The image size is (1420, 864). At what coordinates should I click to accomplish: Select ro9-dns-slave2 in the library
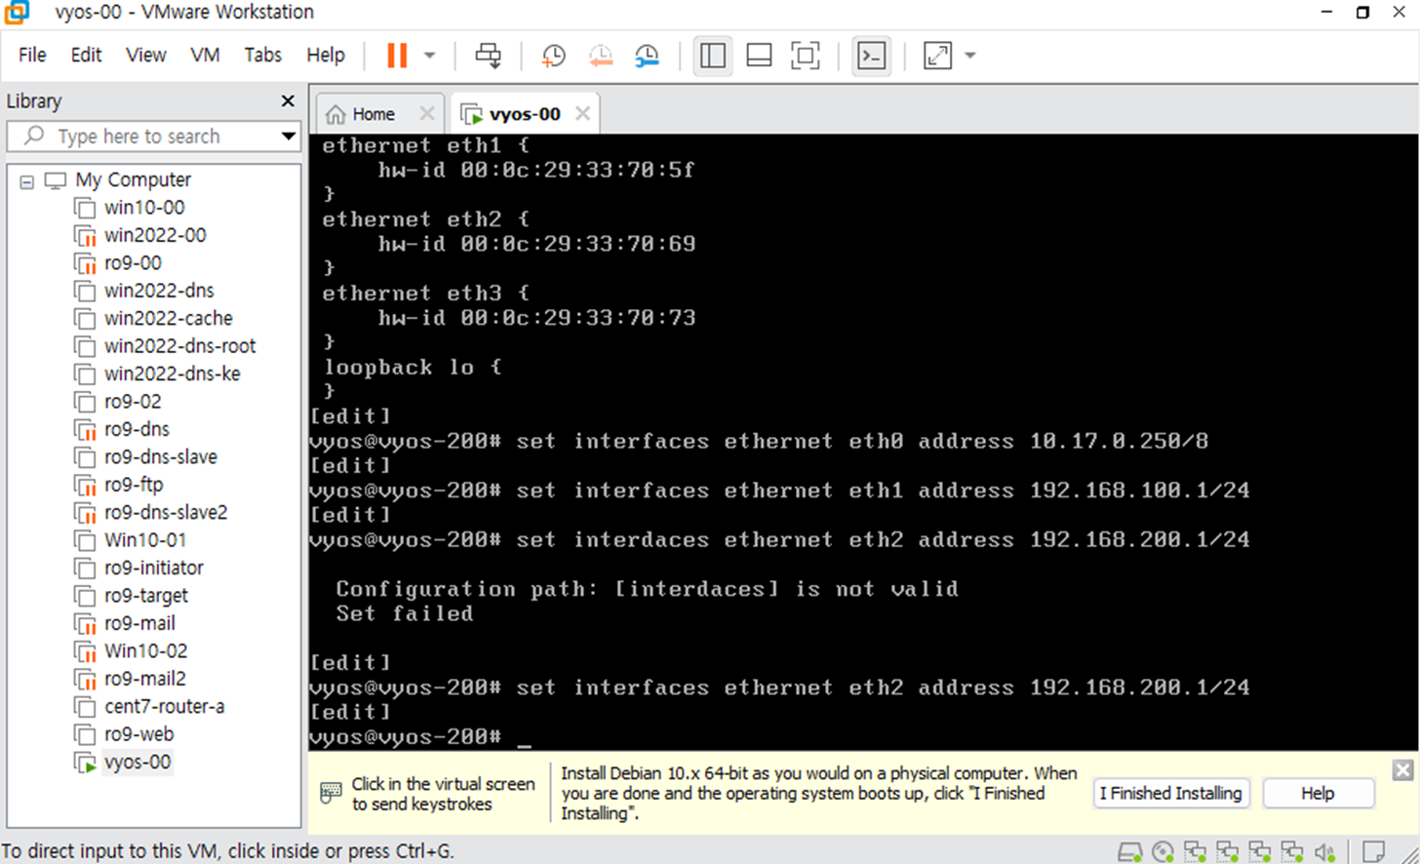point(166,512)
